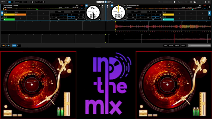Screen dimensions: 212x119
Task: Open the sampler panel icon
Action: pyautogui.click(x=44, y=2)
